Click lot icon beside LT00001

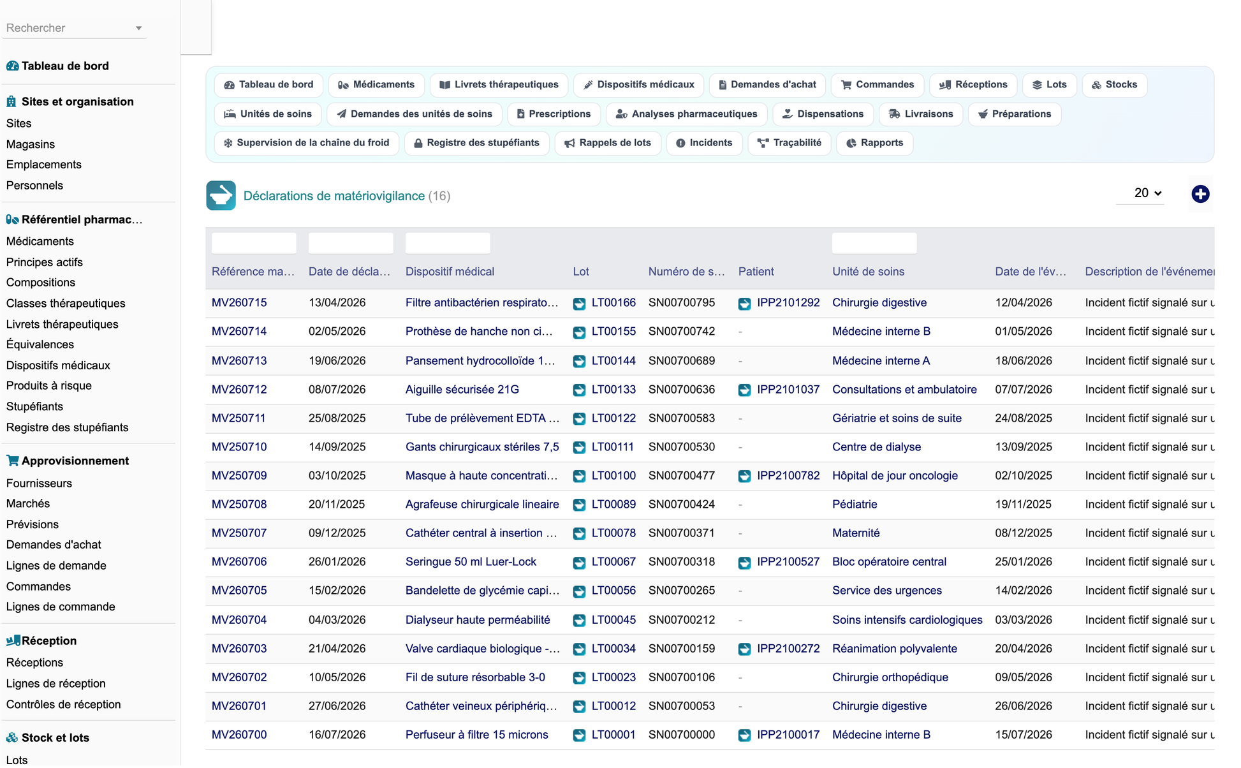pyautogui.click(x=579, y=735)
